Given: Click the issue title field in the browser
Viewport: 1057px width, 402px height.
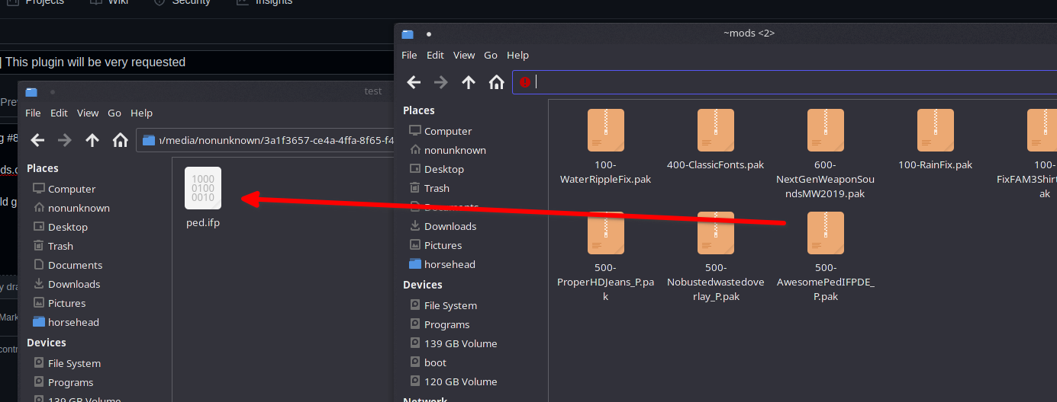Looking at the screenshot, I should 197,62.
